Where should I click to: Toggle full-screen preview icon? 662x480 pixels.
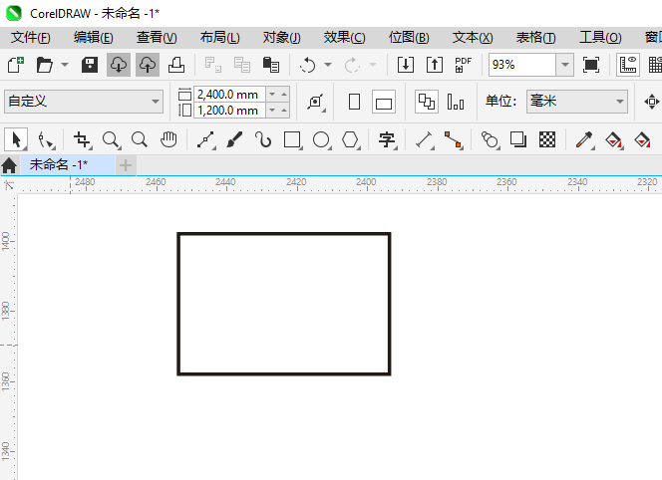pos(590,65)
